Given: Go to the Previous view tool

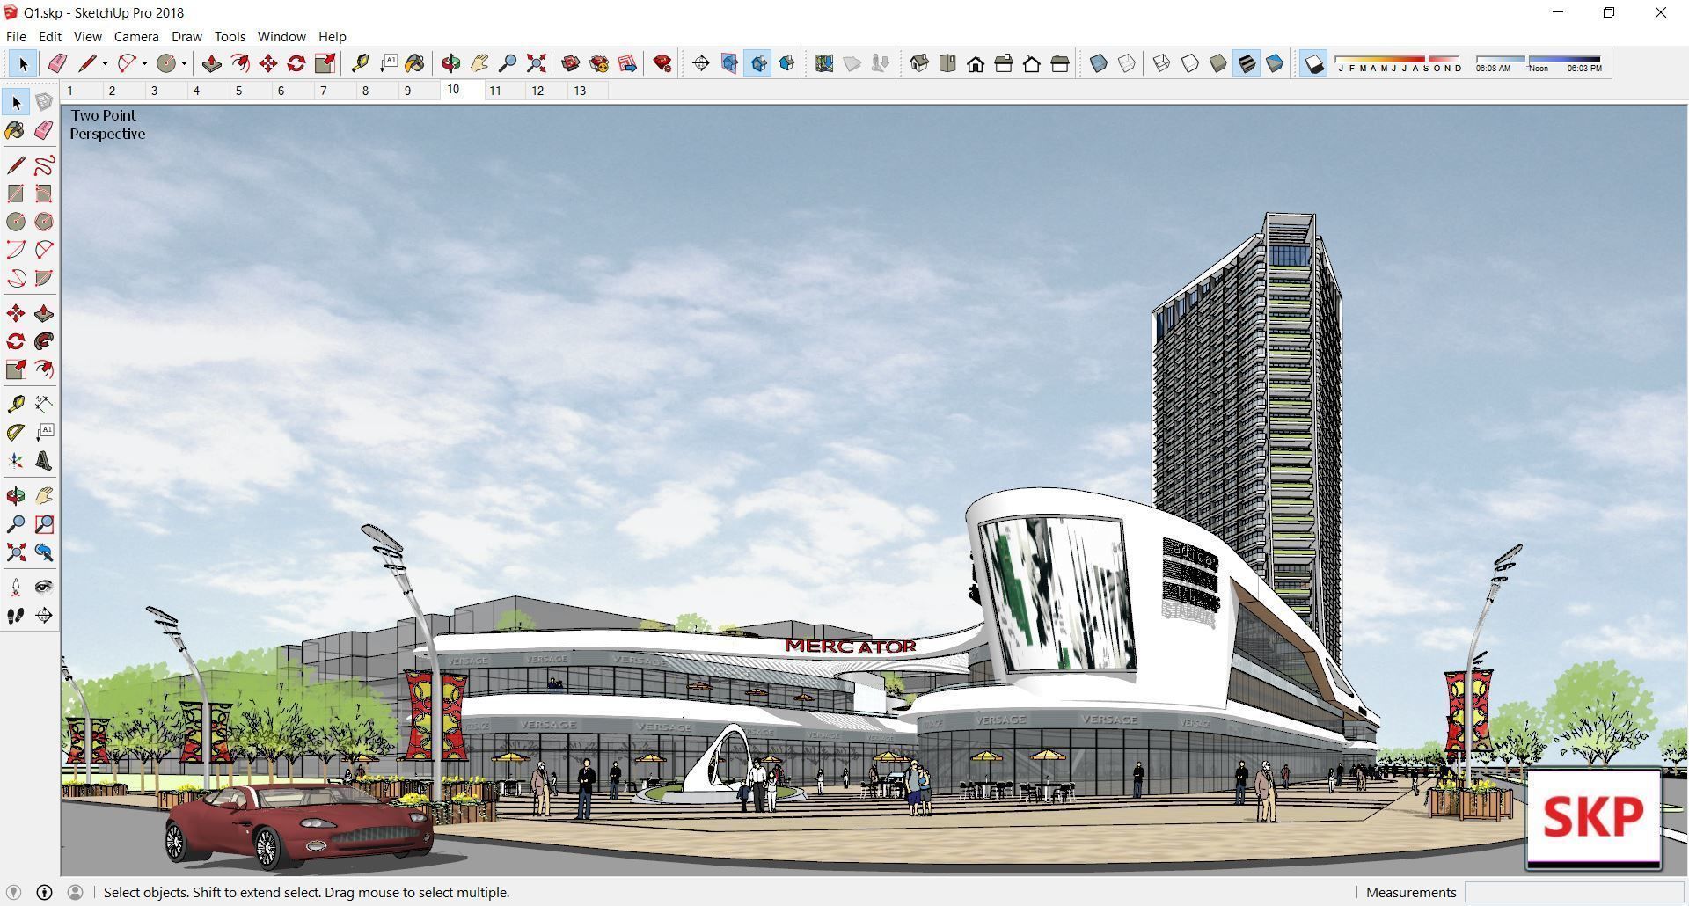Looking at the screenshot, I should [x=44, y=552].
